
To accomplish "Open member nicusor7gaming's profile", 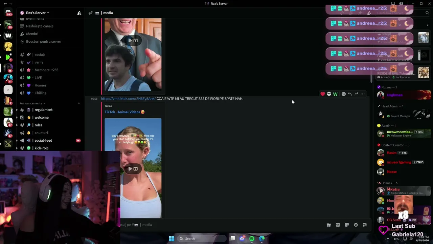I will [x=404, y=162].
